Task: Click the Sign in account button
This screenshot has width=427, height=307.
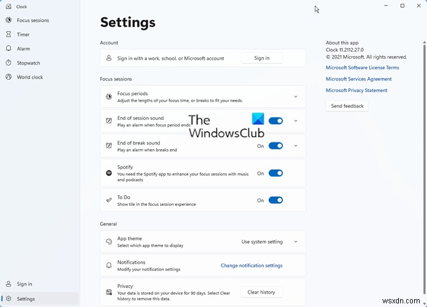Action: point(262,58)
